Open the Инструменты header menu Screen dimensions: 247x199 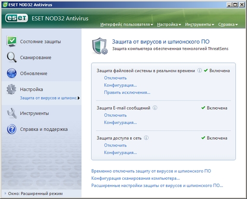point(200,25)
